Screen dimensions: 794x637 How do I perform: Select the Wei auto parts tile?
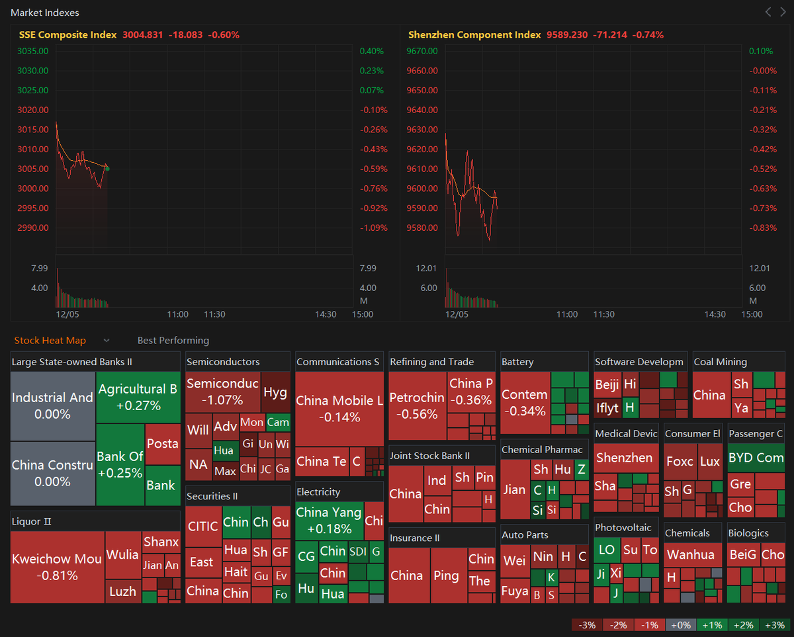click(514, 560)
